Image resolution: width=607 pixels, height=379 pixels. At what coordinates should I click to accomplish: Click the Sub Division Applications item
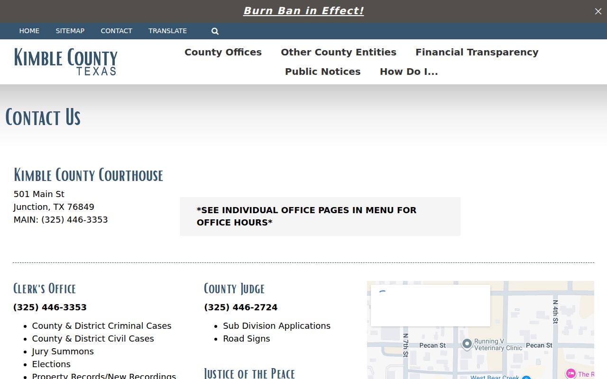[x=276, y=326]
